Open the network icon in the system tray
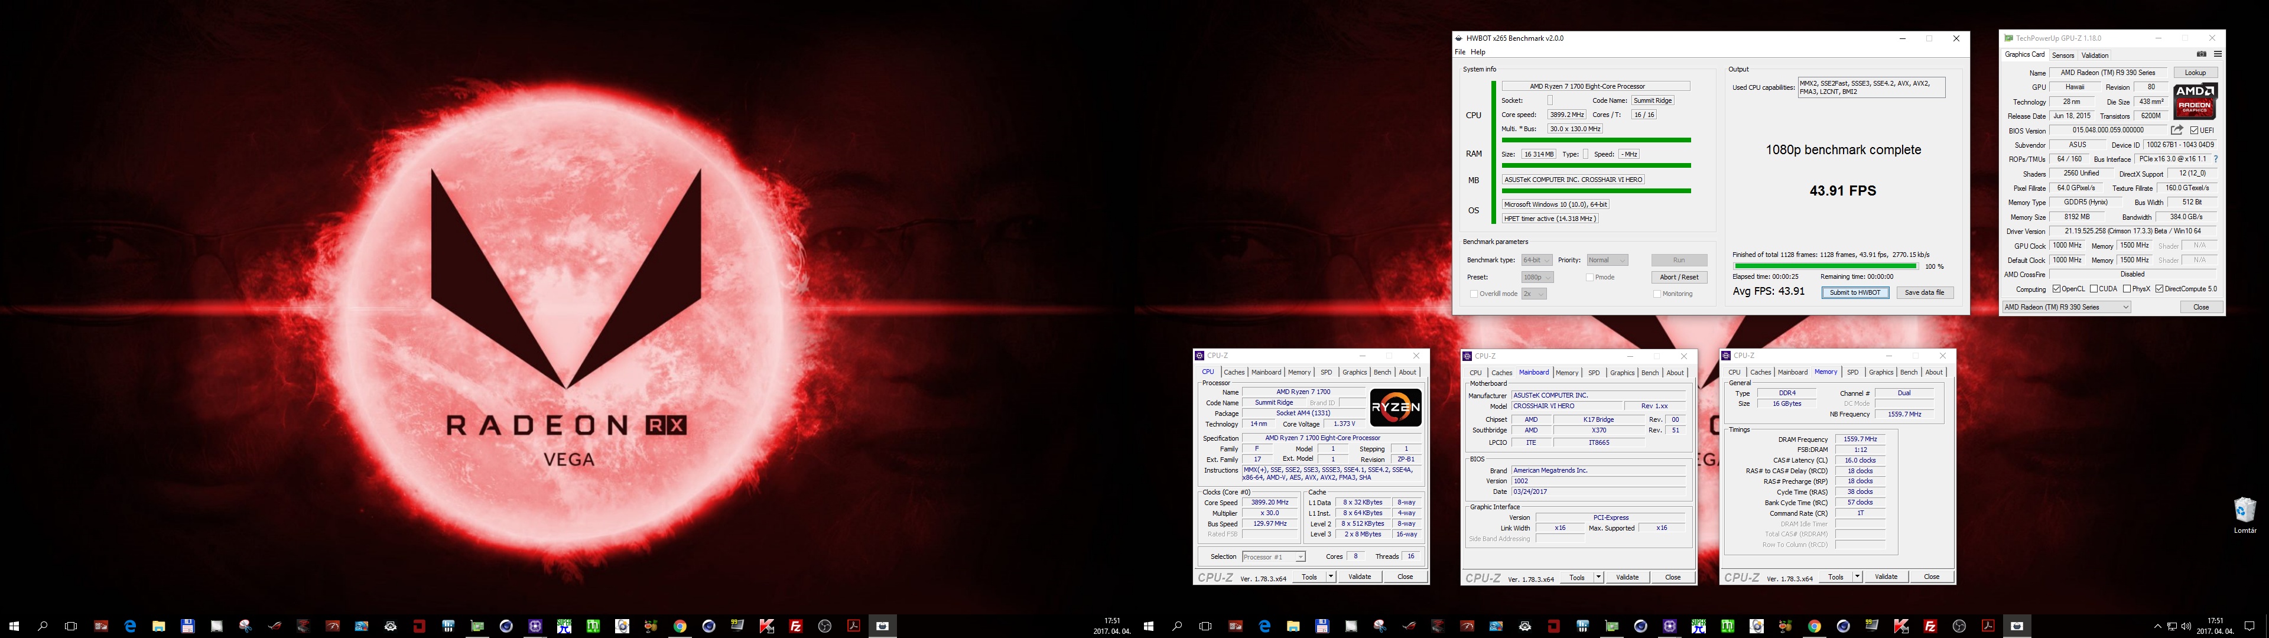Screen dimensions: 2269x638 [2172, 626]
